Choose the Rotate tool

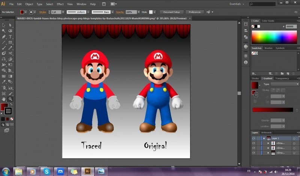click(x=4, y=59)
